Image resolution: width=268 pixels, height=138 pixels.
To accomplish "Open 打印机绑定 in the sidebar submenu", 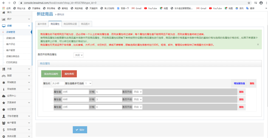I will 11,62.
